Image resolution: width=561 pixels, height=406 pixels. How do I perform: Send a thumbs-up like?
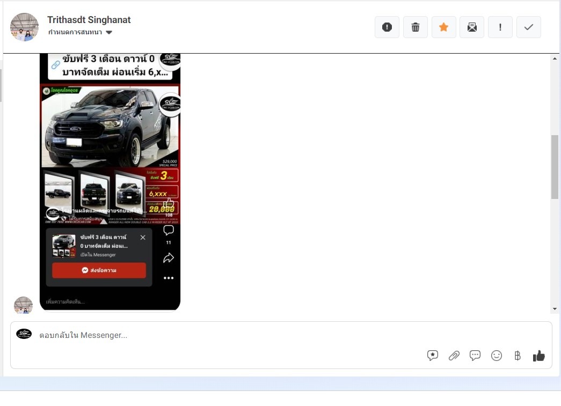[539, 356]
